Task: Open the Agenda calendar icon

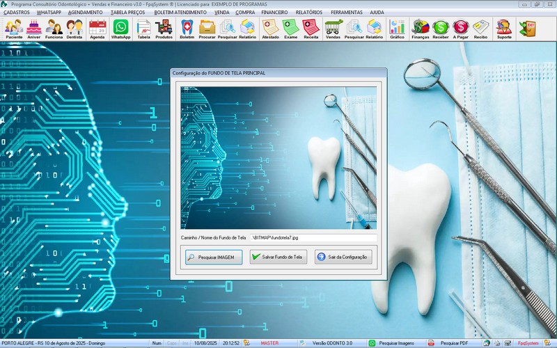Action: [97, 29]
